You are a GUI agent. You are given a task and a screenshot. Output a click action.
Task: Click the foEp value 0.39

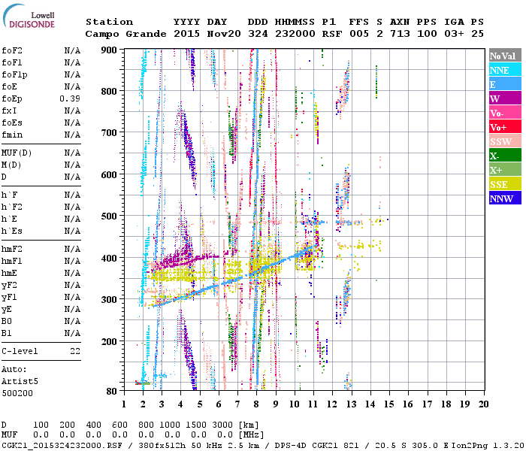point(70,98)
